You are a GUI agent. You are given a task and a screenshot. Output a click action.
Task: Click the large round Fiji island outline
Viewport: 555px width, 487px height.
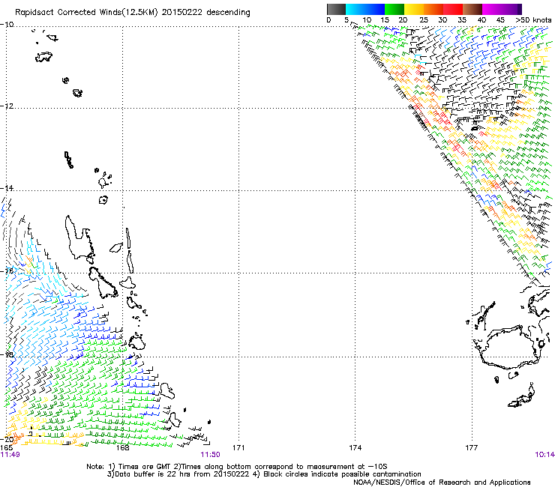(511, 348)
